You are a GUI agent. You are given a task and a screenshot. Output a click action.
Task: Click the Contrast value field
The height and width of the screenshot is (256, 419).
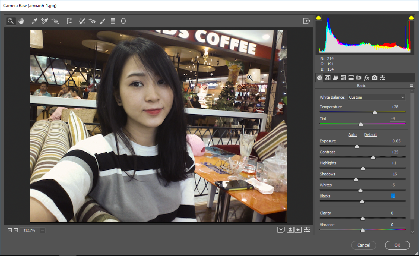(397, 152)
